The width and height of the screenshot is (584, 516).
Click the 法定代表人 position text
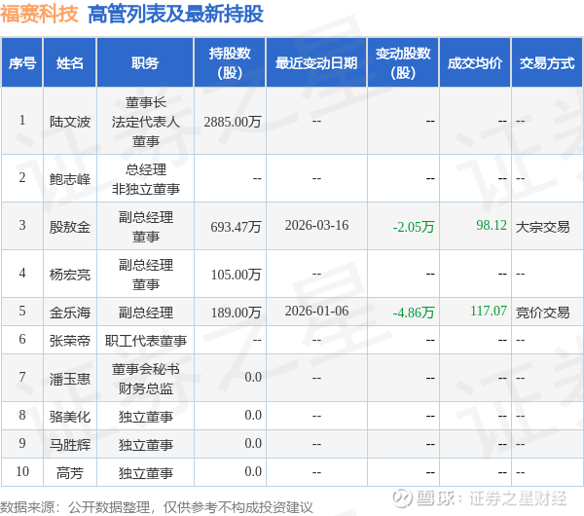[145, 122]
